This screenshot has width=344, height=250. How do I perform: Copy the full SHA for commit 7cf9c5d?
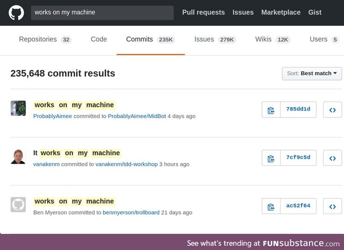pyautogui.click(x=271, y=158)
